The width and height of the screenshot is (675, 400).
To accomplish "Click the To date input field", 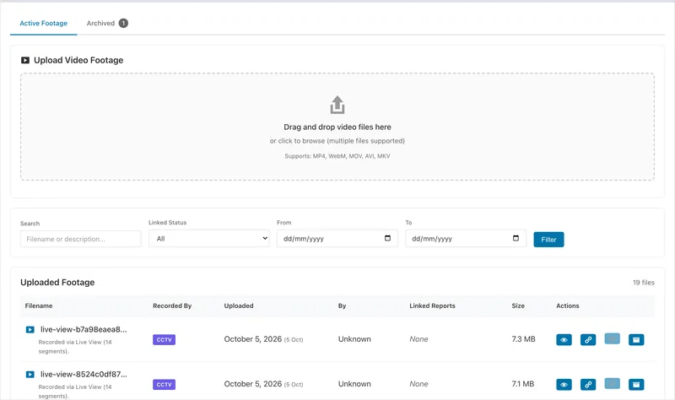I will [466, 239].
